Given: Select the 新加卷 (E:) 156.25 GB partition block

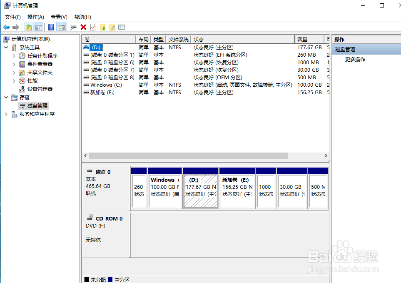Looking at the screenshot, I should point(237,188).
